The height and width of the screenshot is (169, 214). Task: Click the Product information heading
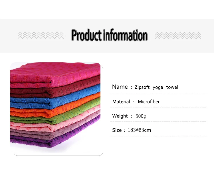110,35
